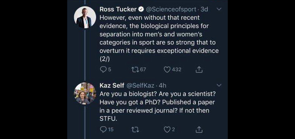The image size is (295, 139).
Task: Click the Ross Tucker display name
Action: pos(118,9)
